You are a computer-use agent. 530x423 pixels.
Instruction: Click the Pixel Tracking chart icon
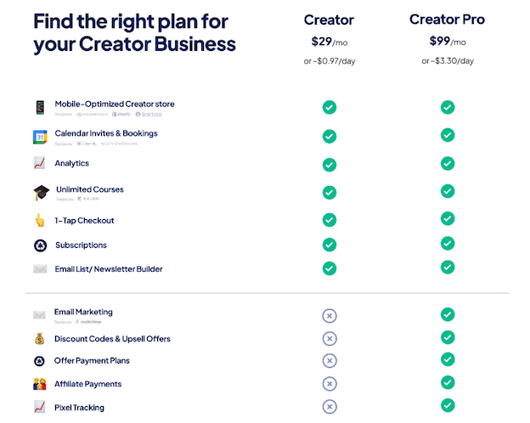pos(40,408)
